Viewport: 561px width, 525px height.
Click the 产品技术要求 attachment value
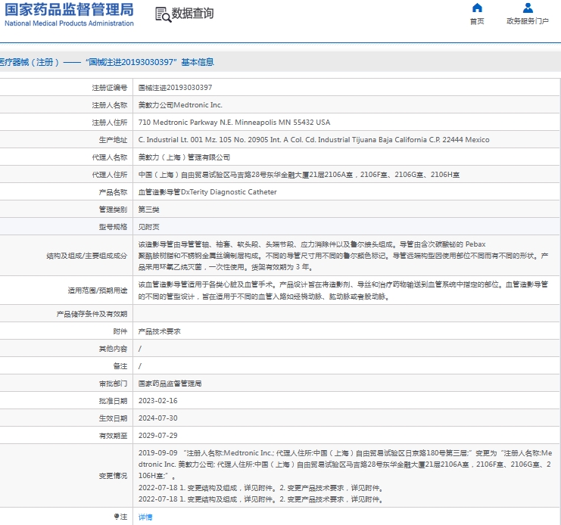click(x=160, y=331)
